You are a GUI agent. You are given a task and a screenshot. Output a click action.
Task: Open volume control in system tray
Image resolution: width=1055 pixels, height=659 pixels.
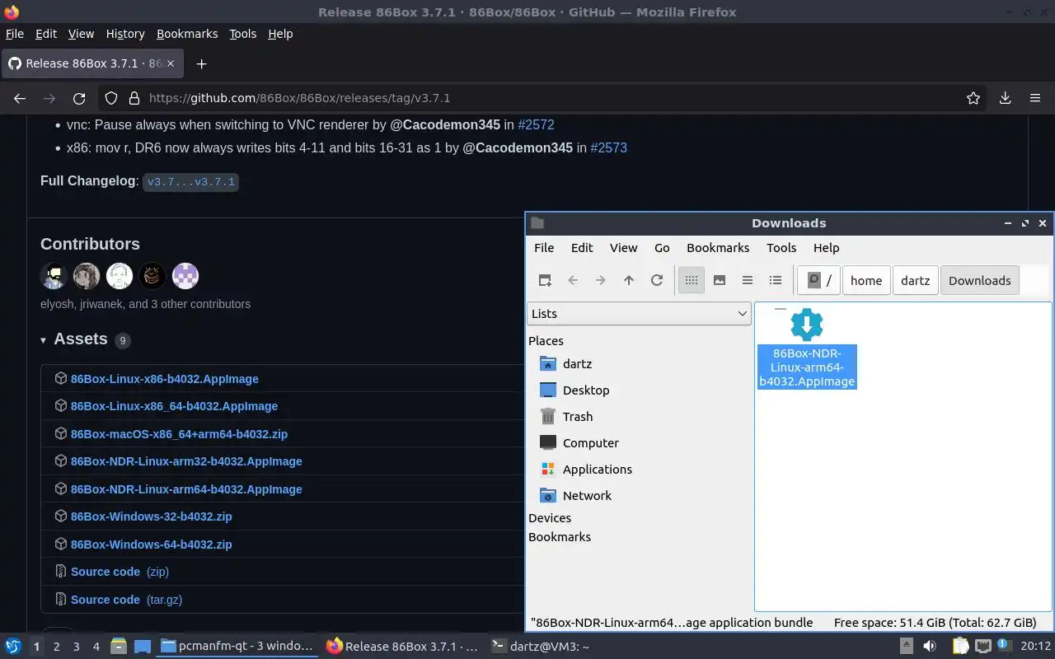pos(929,647)
